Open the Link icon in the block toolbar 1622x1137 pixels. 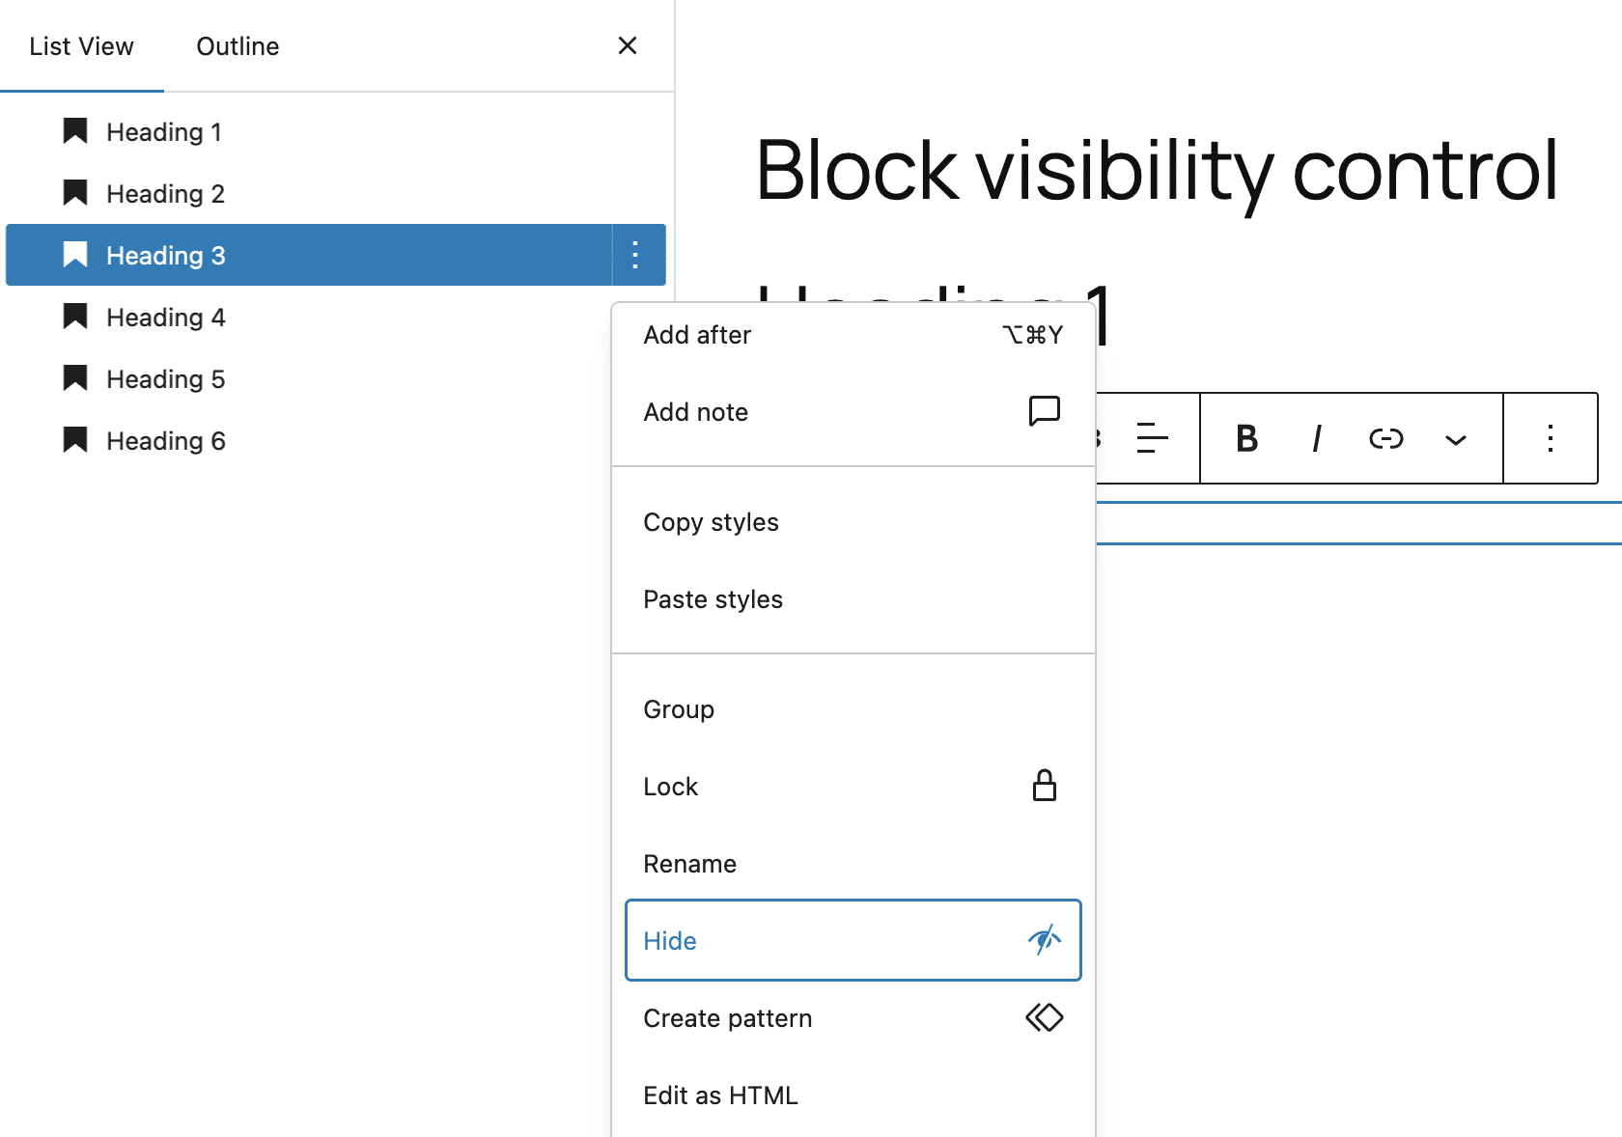1384,439
